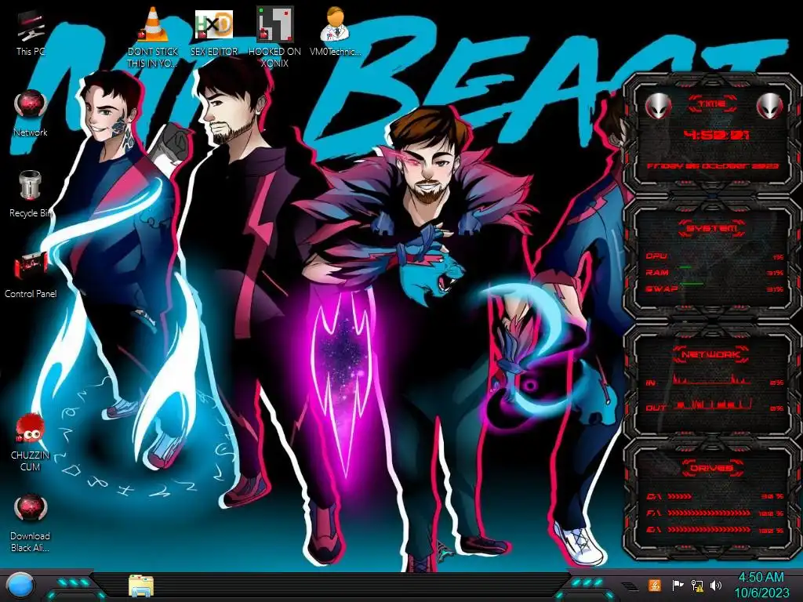Viewport: 803px width, 602px height.
Task: Open the Recycle Bin
Action: [x=31, y=194]
